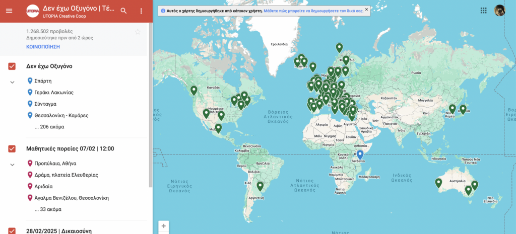Open the Google account profile avatar
The image size is (516, 234).
tap(499, 11)
